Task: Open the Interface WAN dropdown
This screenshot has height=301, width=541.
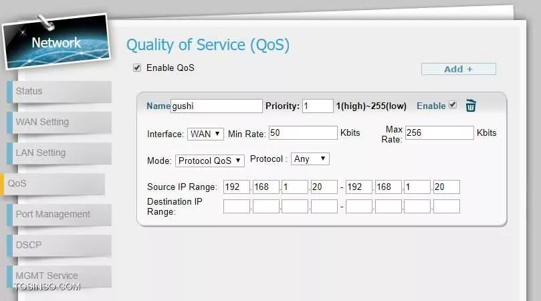Action: pos(205,134)
